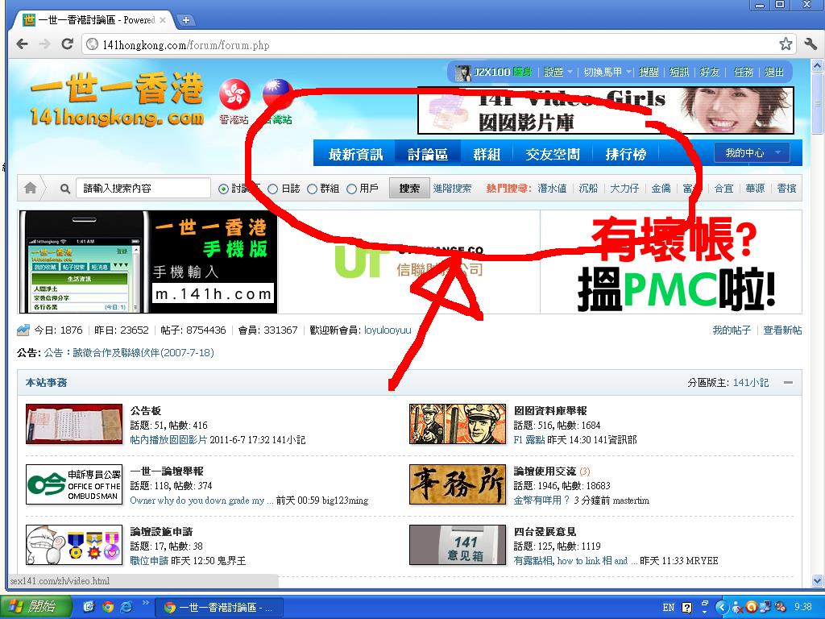Open 進階搜索 advanced search link
This screenshot has height=619, width=825.
tap(451, 188)
